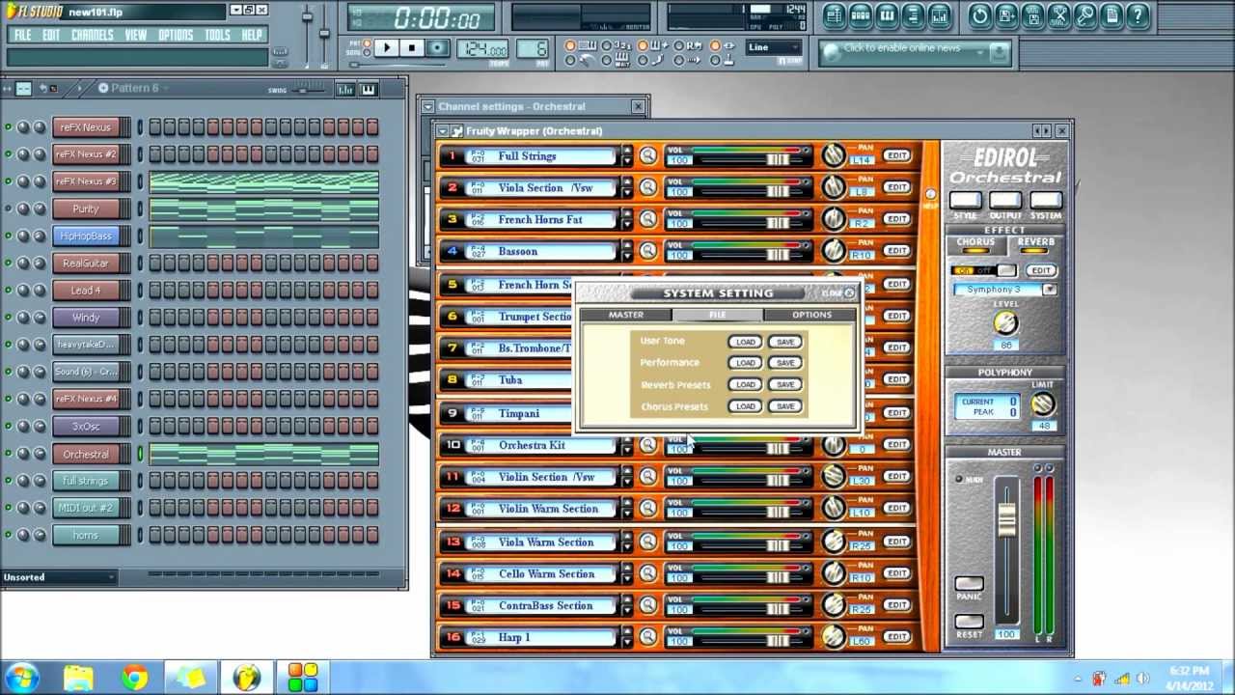Open the CHANNELS menu
This screenshot has width=1235, height=695.
point(92,35)
